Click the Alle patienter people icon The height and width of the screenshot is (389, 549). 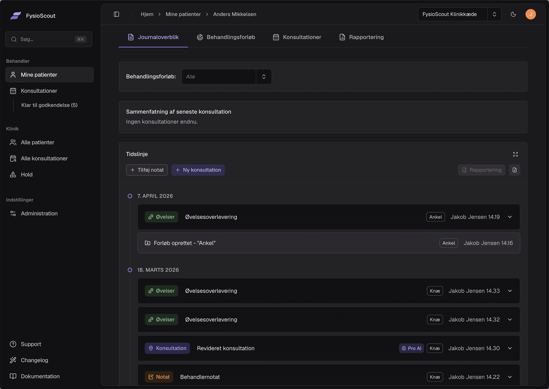tap(13, 142)
